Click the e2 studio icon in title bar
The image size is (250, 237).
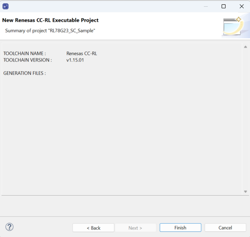(6, 6)
